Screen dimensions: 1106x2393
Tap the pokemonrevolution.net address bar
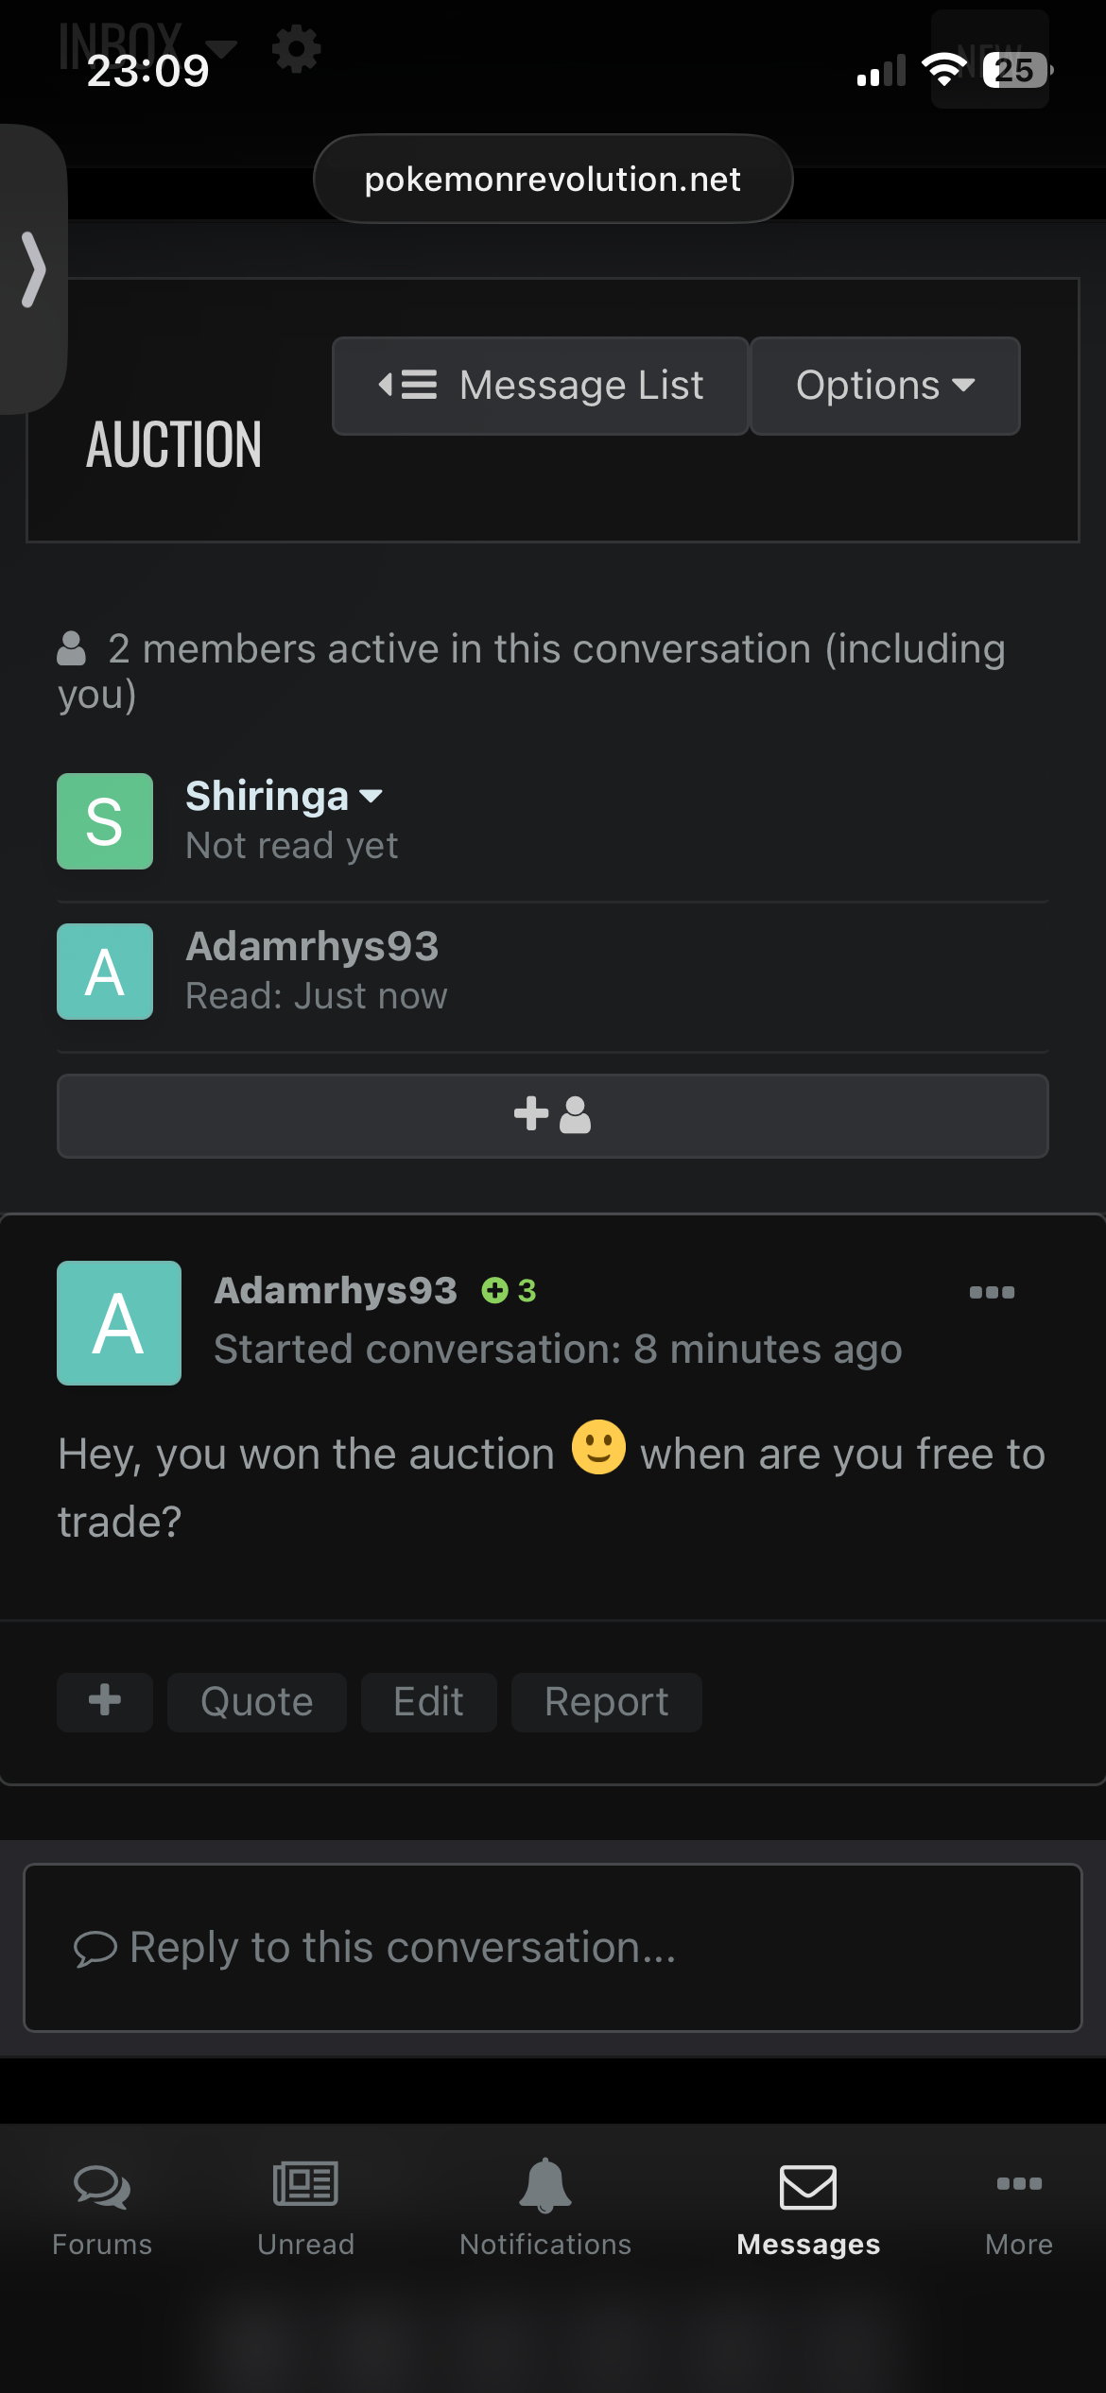tap(553, 179)
